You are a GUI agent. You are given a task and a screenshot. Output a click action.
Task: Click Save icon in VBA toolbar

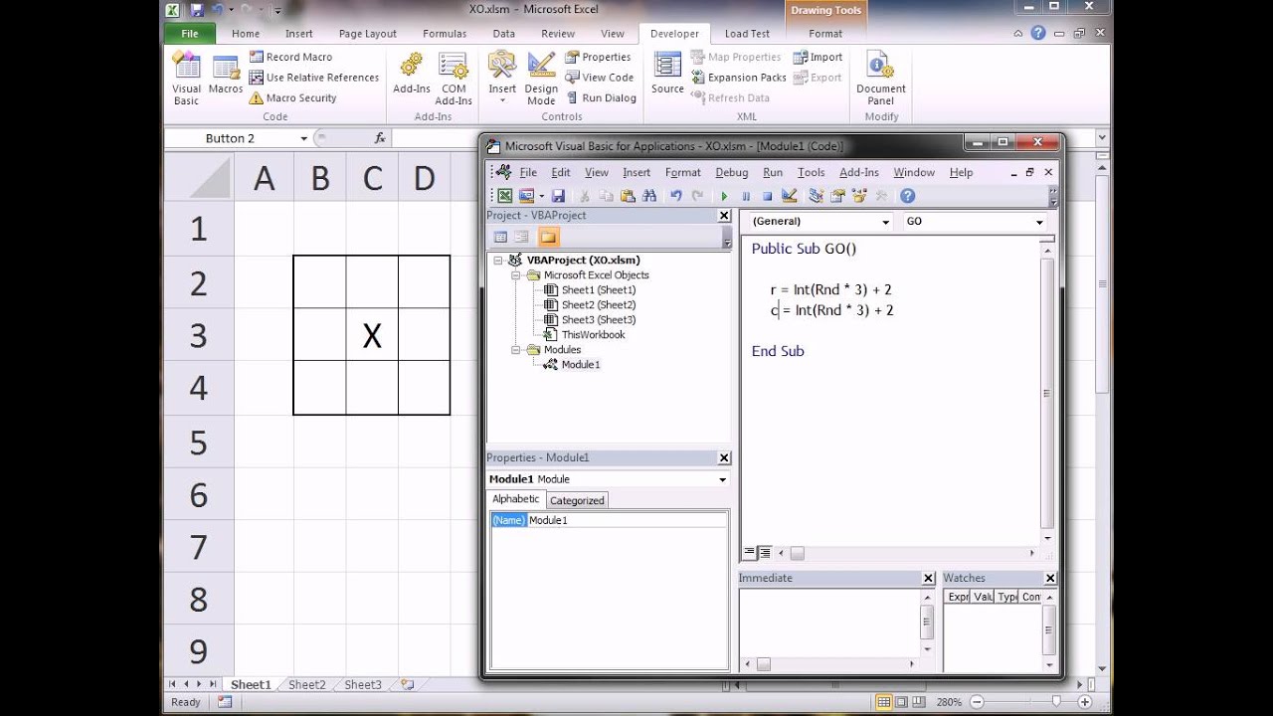(558, 196)
